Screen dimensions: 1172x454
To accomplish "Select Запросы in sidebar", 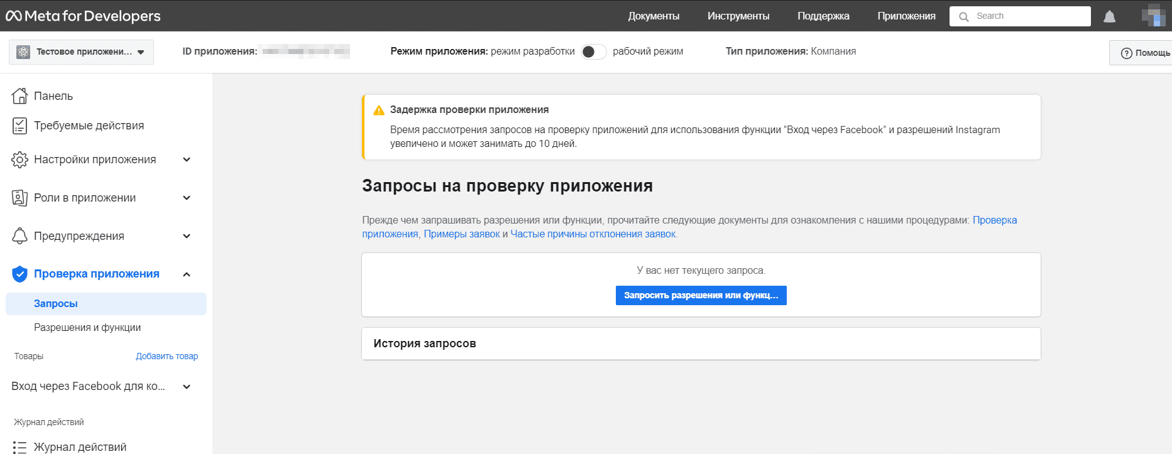I will point(106,304).
